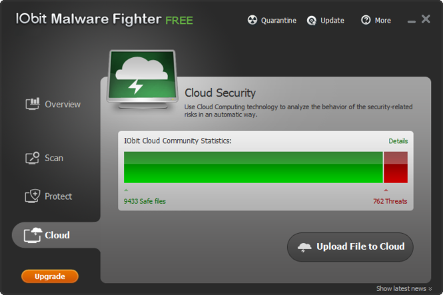The image size is (443, 295).
Task: Click the 762 Threats label
Action: (x=390, y=201)
